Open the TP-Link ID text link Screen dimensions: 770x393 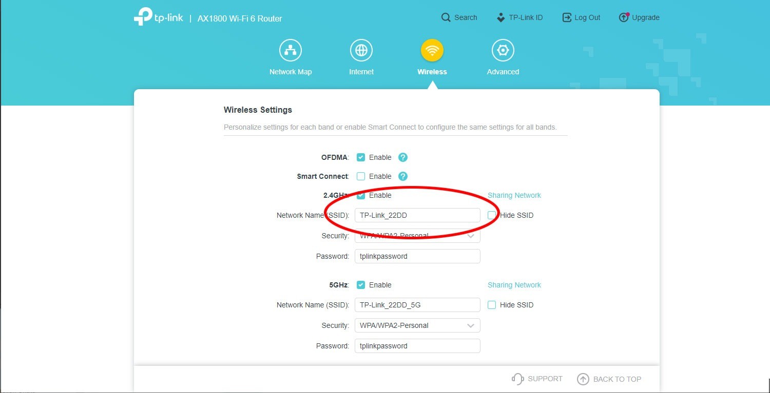click(x=526, y=17)
